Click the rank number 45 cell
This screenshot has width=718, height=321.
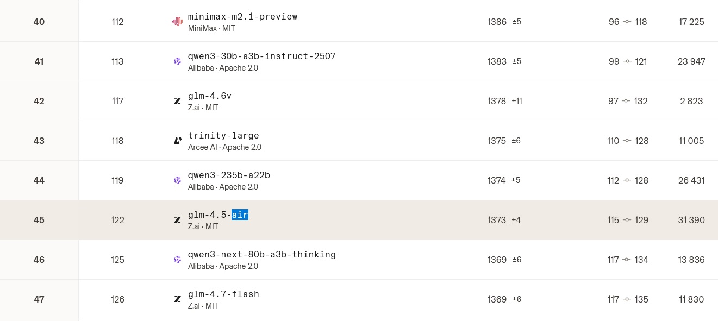coord(39,220)
